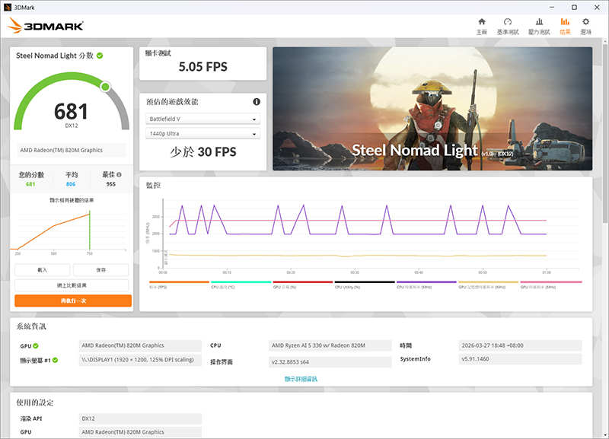Click the orange 再執行一次 run again button
609x439 pixels.
pos(72,301)
